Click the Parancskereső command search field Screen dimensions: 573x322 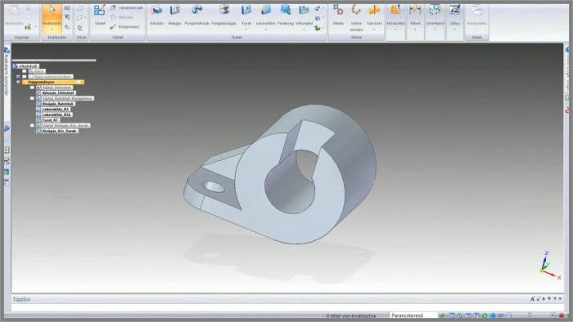[x=413, y=315]
